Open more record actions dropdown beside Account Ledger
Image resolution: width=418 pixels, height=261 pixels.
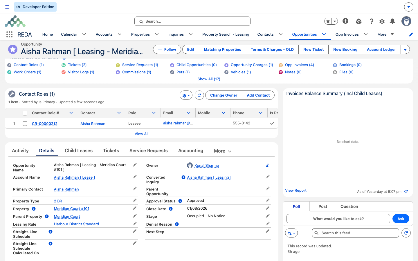tap(405, 49)
